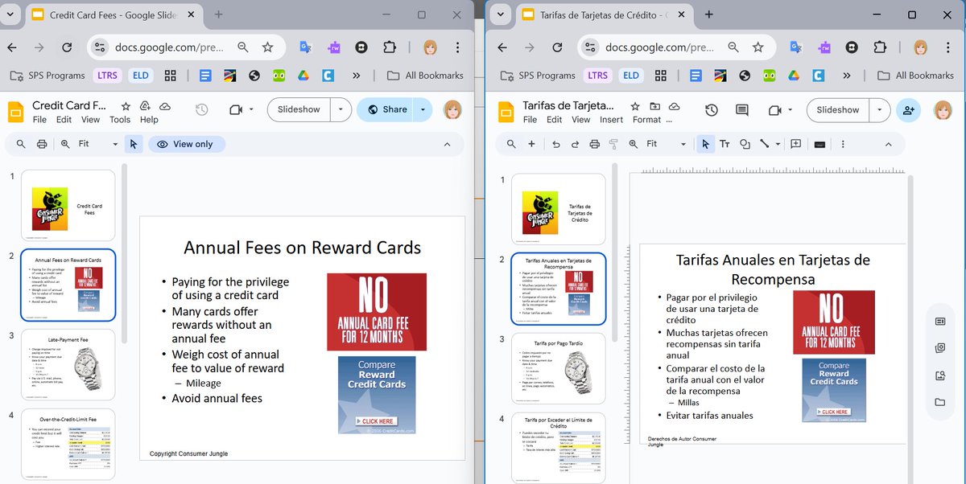This screenshot has width=966, height=484.
Task: Expand more bookmarks chevron in the right browser
Action: pyautogui.click(x=846, y=76)
